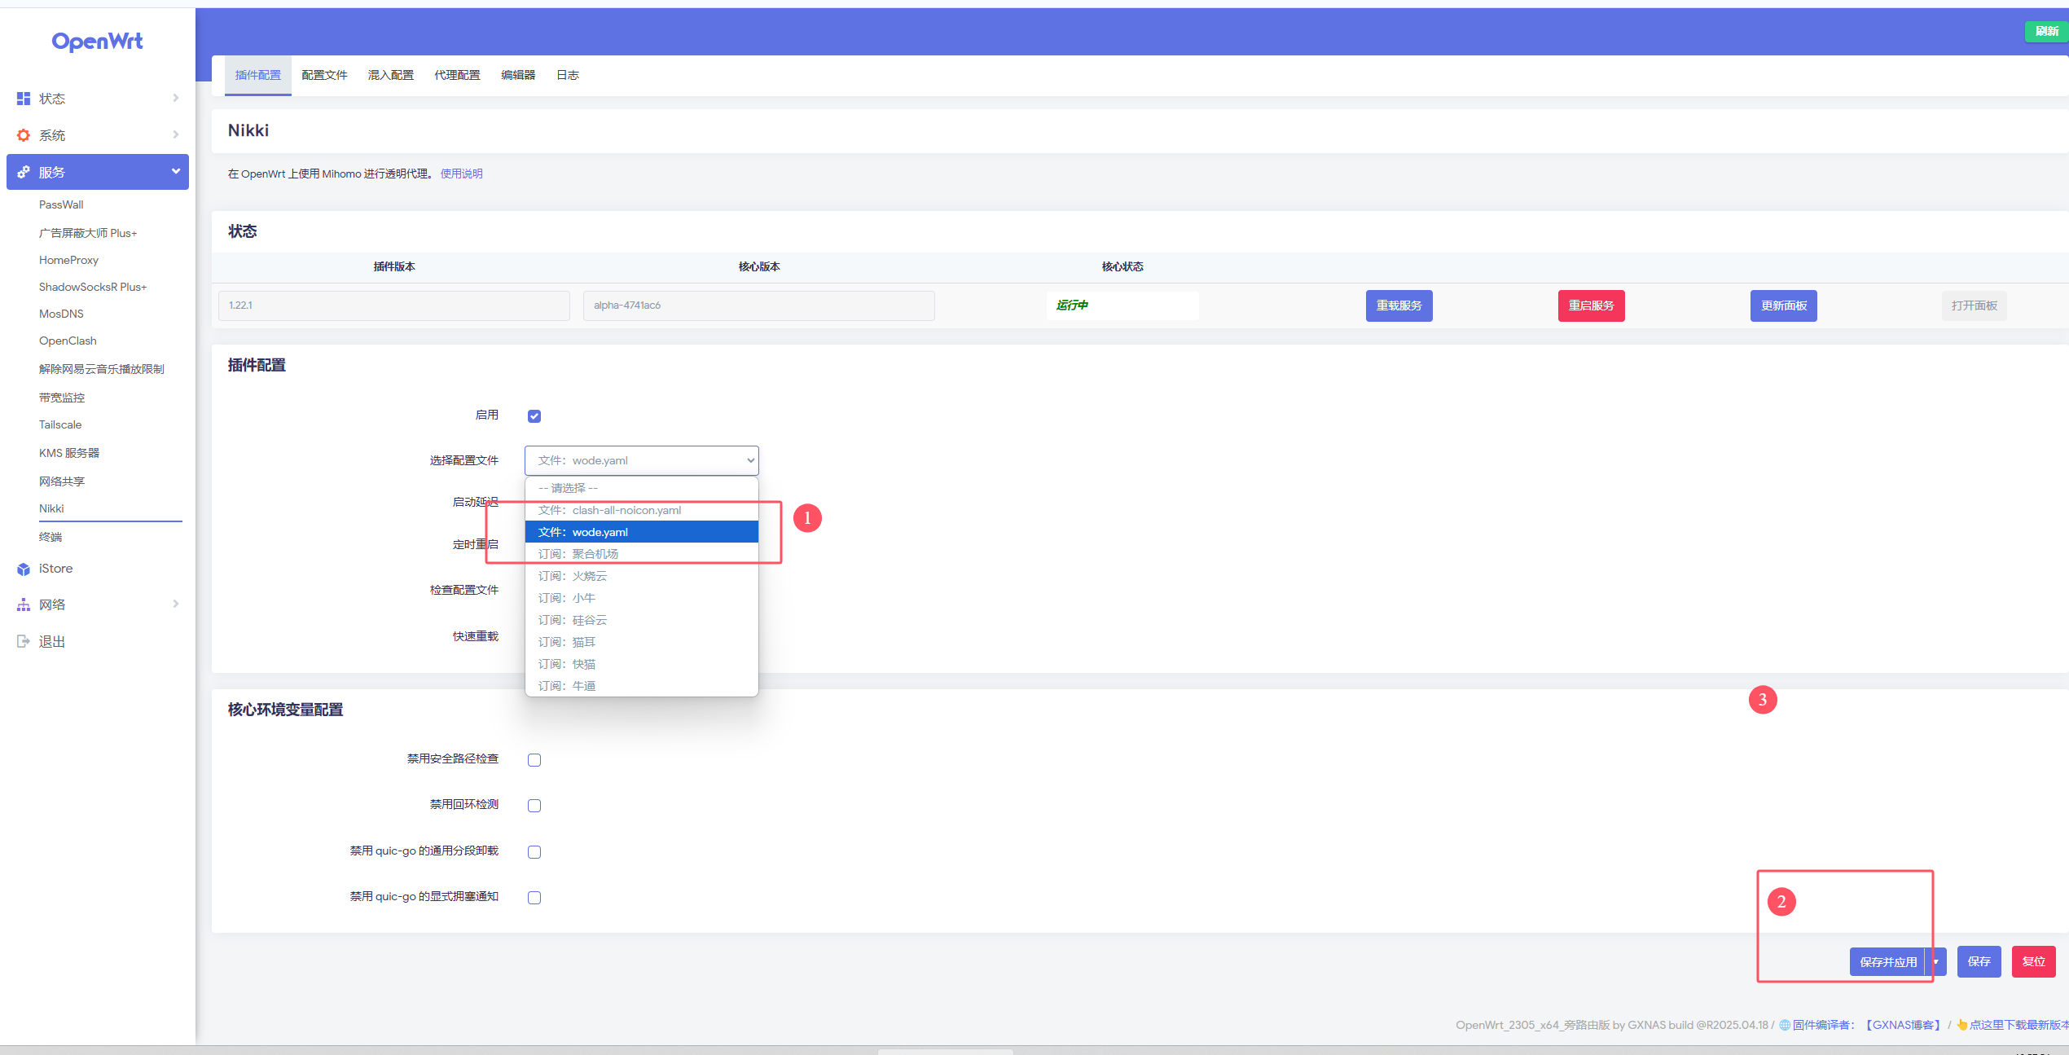The height and width of the screenshot is (1055, 2069).
Task: Click the 更新面板 button
Action: click(x=1784, y=306)
